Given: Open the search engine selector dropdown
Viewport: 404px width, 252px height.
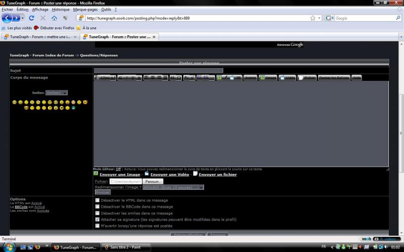Looking at the screenshot, I should click(329, 18).
